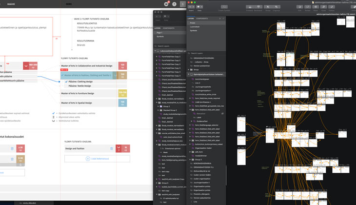
Task: Click the trash icon beside Design and Fashion
Action: 112,149
